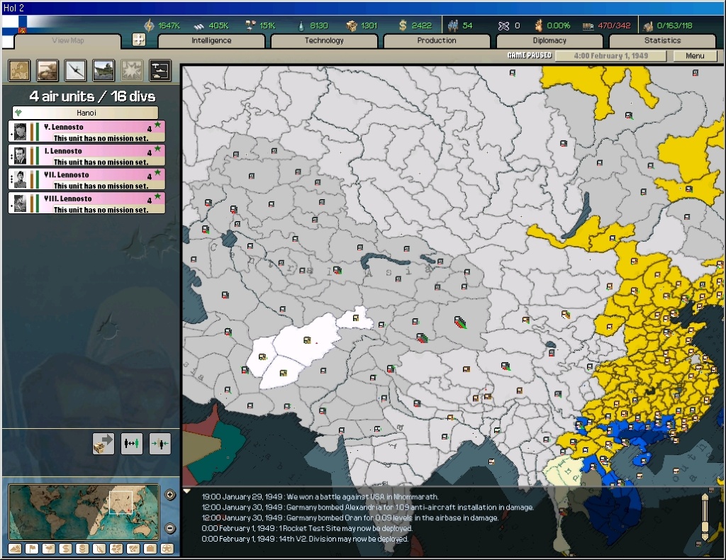Click the Hanoi province name bar

[86, 113]
